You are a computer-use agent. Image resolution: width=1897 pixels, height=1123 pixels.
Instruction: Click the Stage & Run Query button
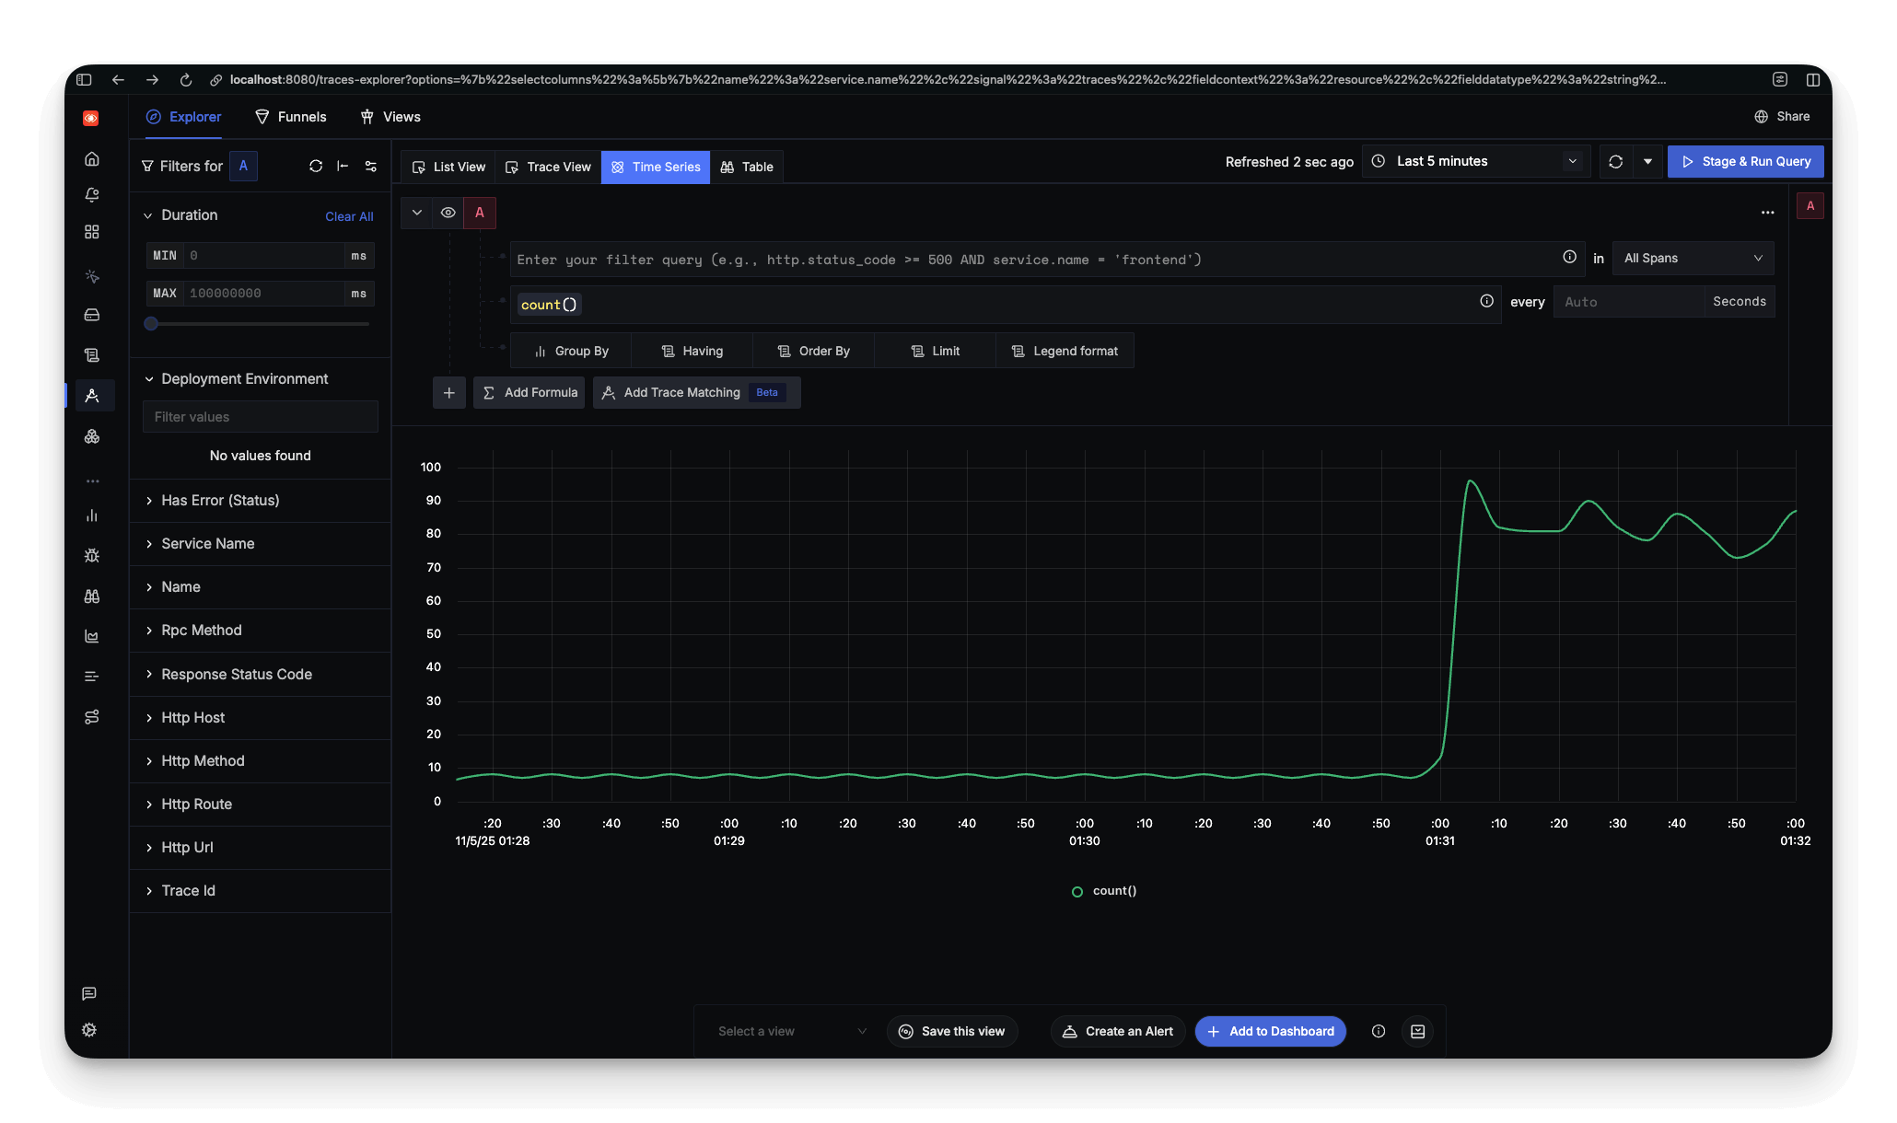click(x=1744, y=161)
